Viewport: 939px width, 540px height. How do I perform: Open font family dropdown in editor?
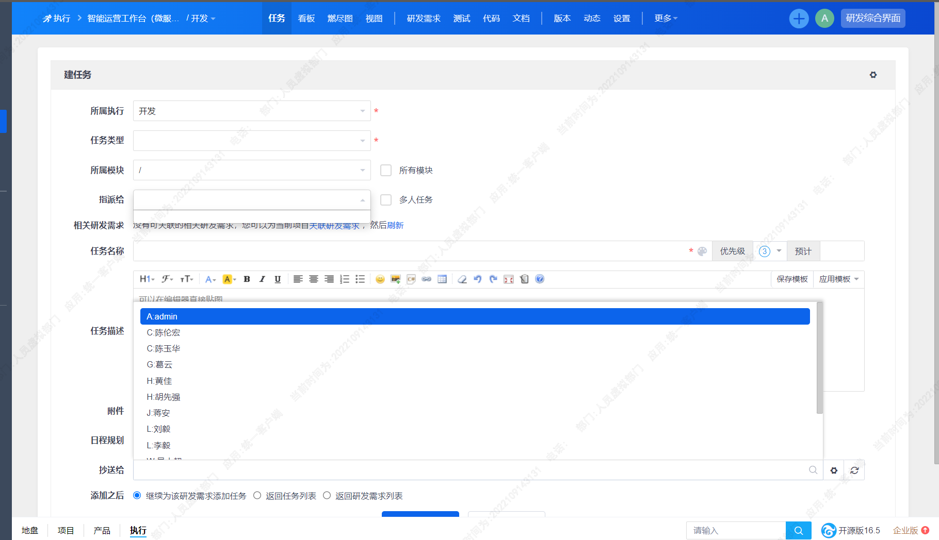pos(167,279)
